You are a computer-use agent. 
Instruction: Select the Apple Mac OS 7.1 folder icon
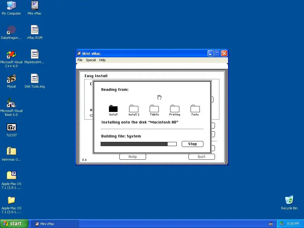11,205
